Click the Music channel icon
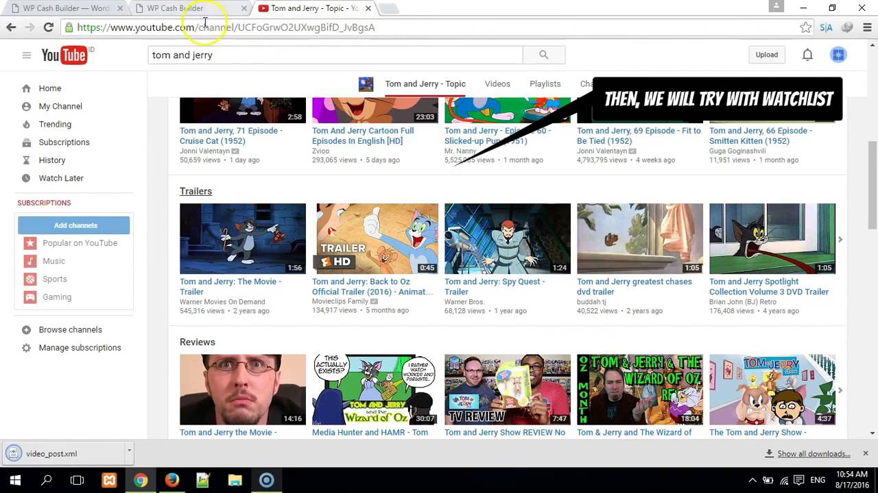878x493 pixels. click(x=30, y=261)
